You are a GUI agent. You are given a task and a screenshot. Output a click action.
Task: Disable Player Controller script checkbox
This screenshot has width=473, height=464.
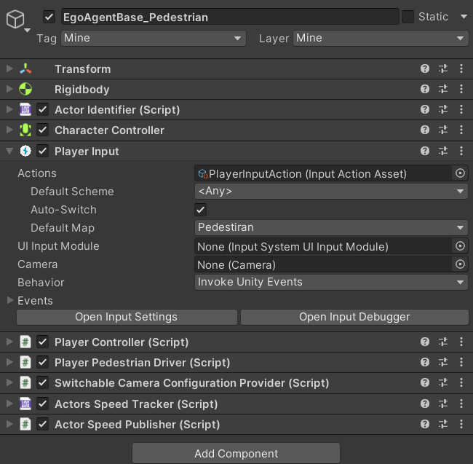pos(42,342)
